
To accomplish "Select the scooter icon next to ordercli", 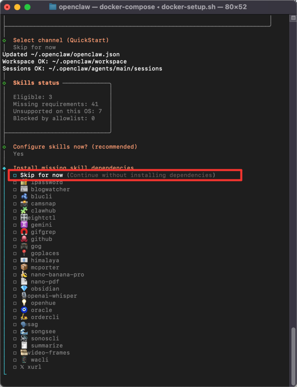I will coord(24,317).
